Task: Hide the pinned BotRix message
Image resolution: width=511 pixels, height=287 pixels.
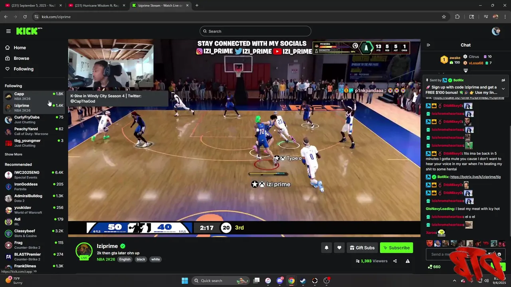Action: tap(503, 80)
